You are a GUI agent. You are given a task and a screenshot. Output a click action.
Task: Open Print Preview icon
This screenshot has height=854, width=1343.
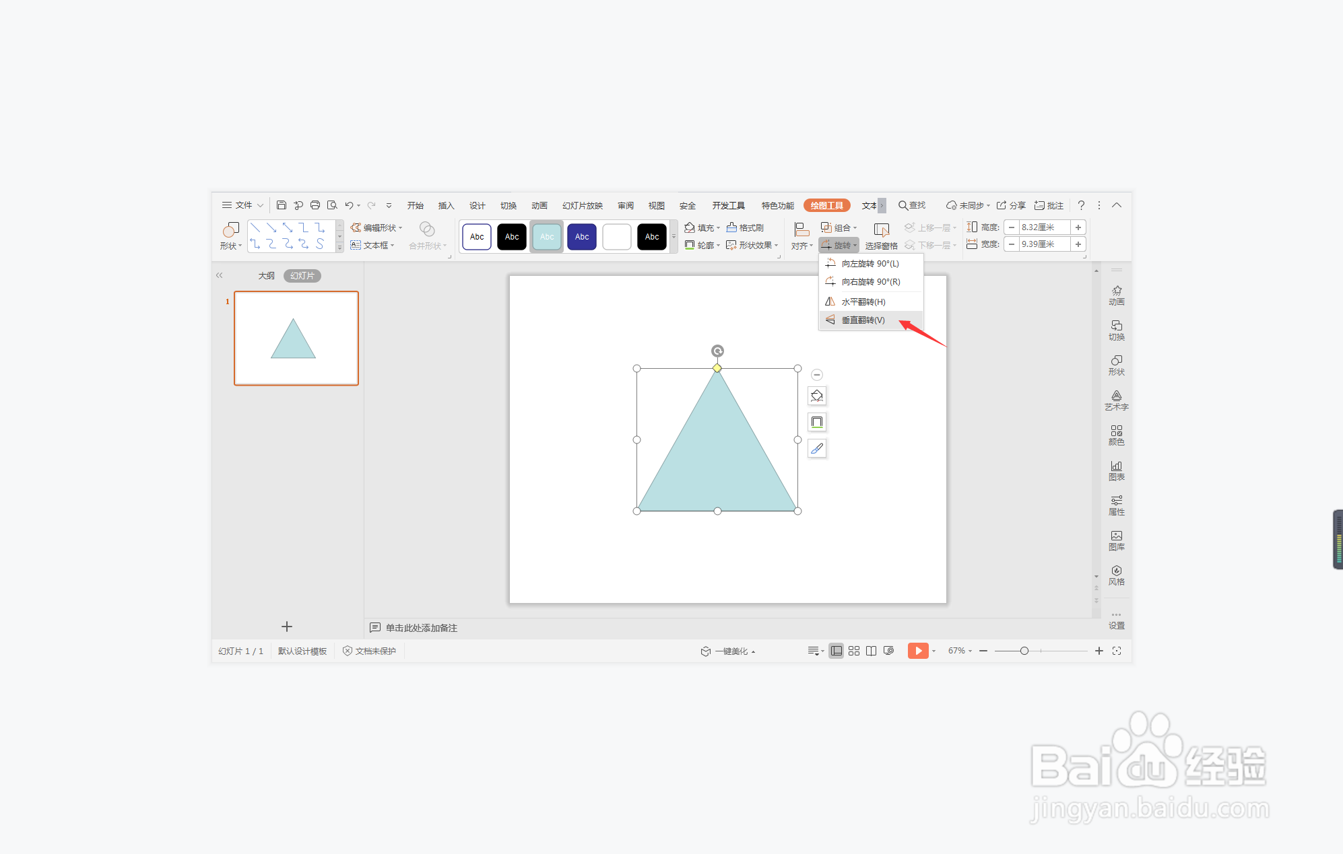click(332, 205)
